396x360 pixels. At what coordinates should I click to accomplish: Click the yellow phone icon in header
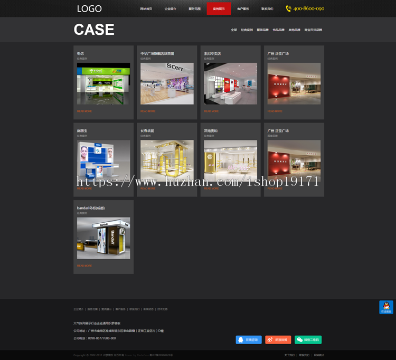pyautogui.click(x=288, y=8)
